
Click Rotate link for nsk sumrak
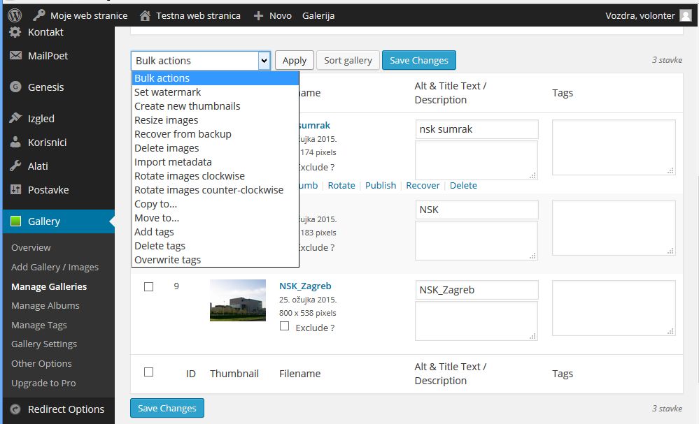pyautogui.click(x=341, y=186)
